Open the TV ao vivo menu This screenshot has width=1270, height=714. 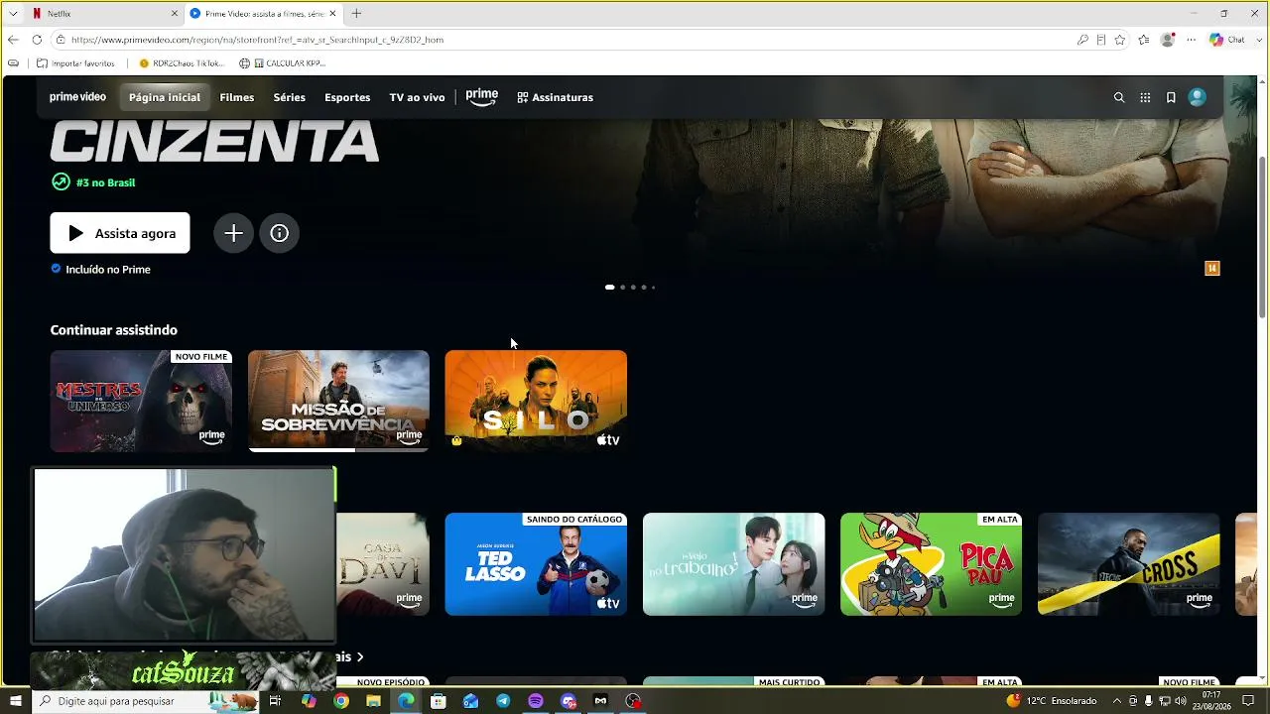click(417, 97)
